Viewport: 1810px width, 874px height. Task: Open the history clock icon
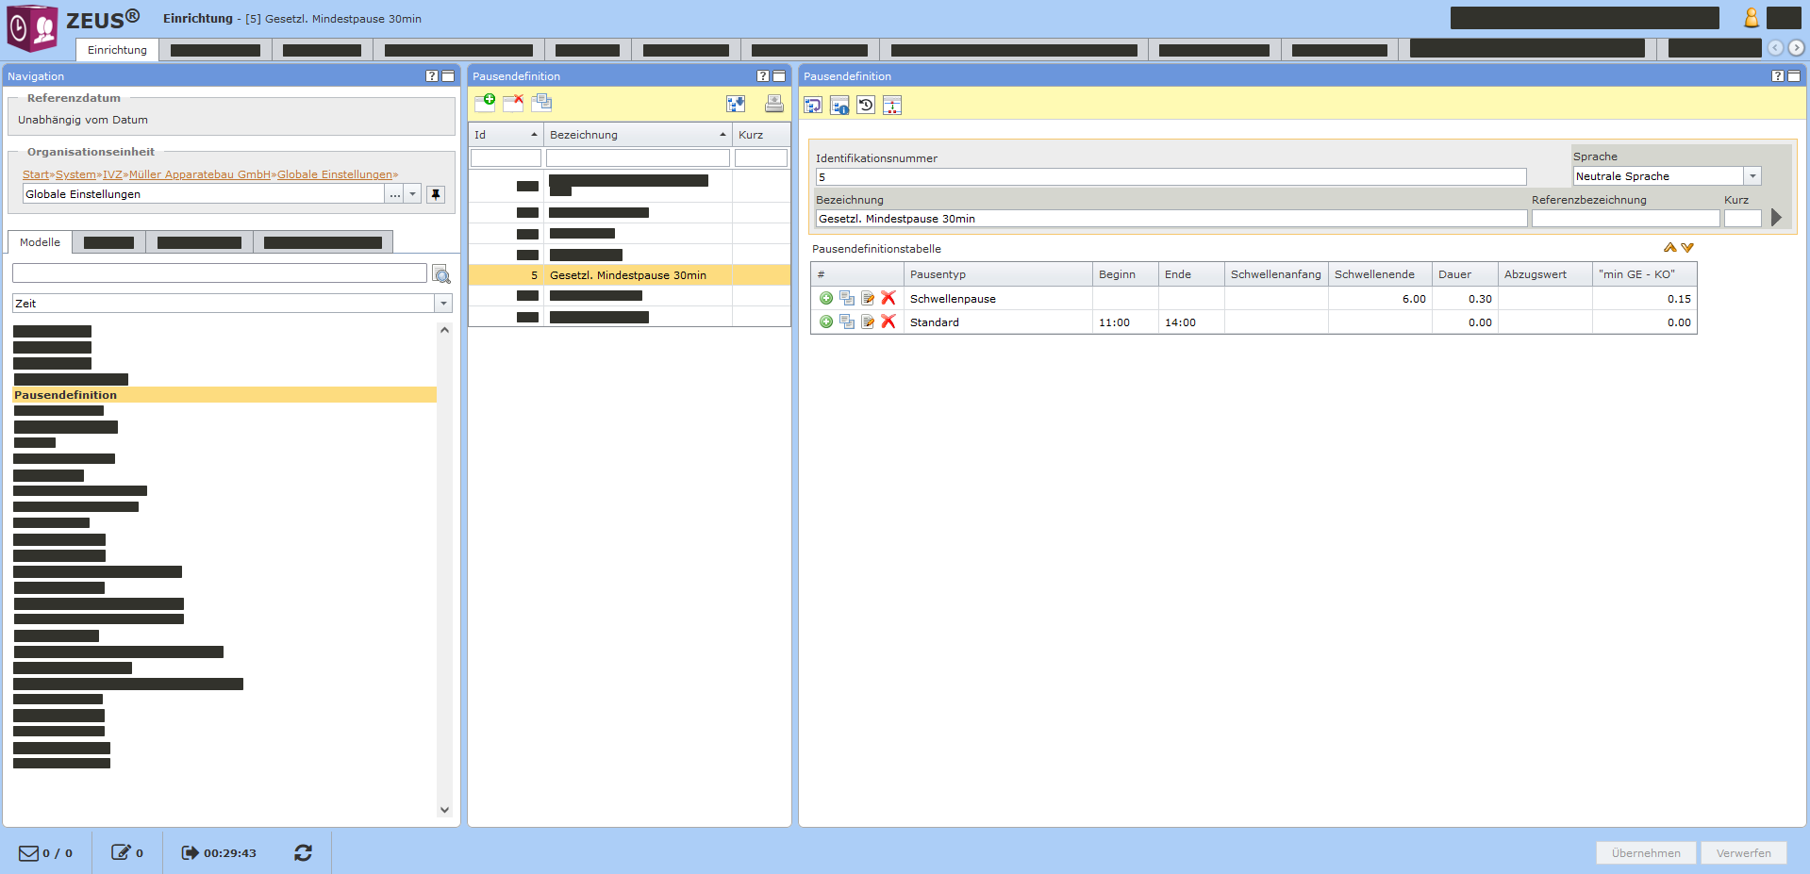[x=866, y=106]
